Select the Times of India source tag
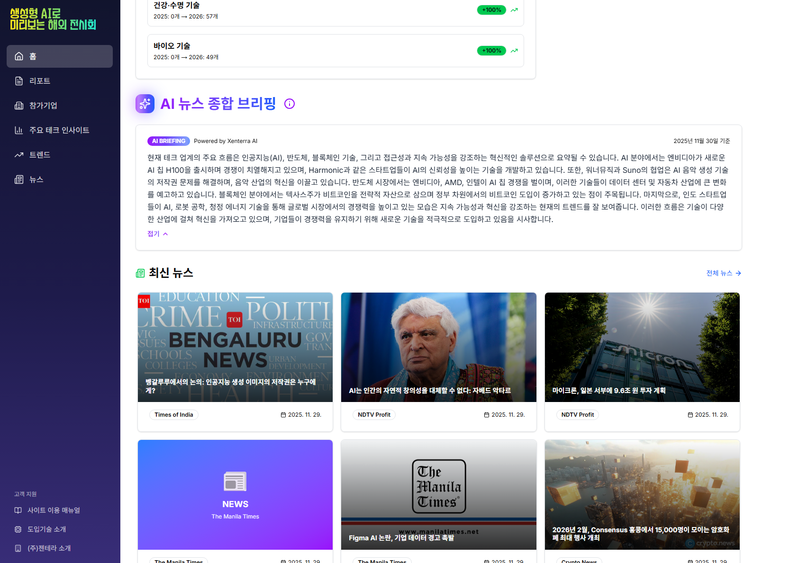This screenshot has width=807, height=563. 173,415
